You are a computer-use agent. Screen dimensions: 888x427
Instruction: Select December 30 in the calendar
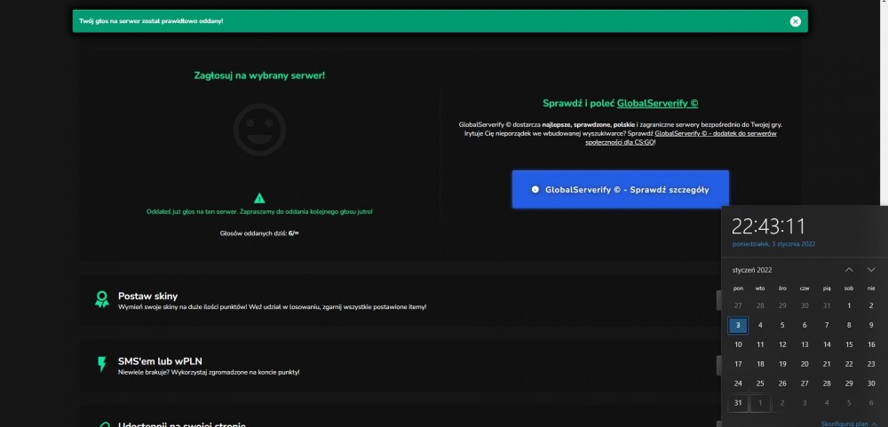[x=805, y=305]
